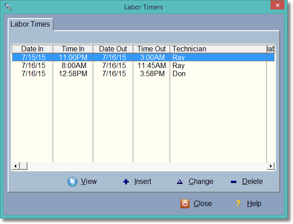The width and height of the screenshot is (293, 224).
Task: Click the triangle Change icon
Action: [x=180, y=182]
